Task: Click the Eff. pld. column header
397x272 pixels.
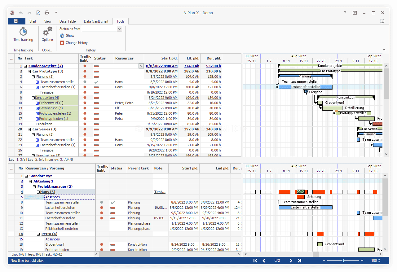Action: 190,58
